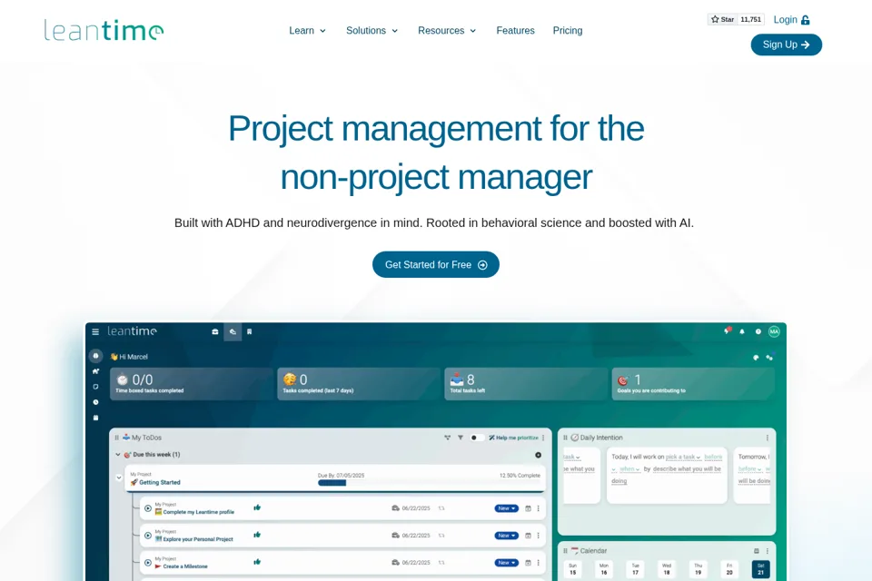Screen dimensions: 872x581
Task: Click the Time boxed tasks completed card
Action: point(192,384)
